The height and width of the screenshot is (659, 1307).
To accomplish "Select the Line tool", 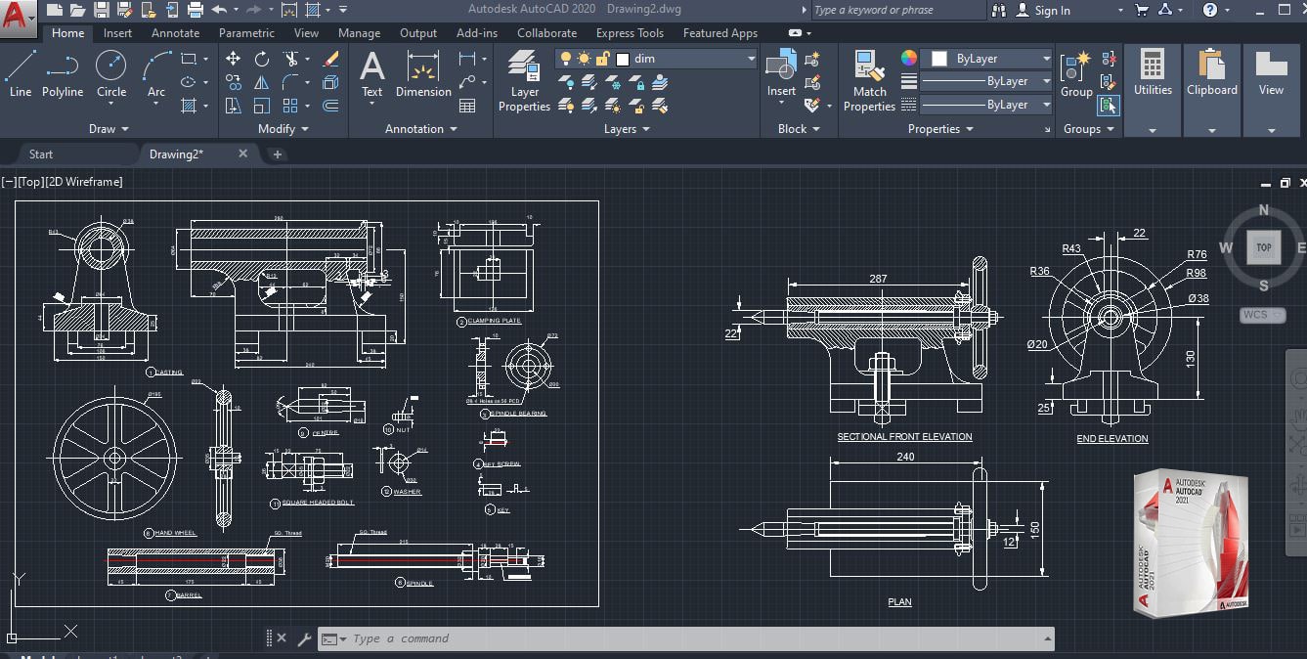I will (20, 66).
